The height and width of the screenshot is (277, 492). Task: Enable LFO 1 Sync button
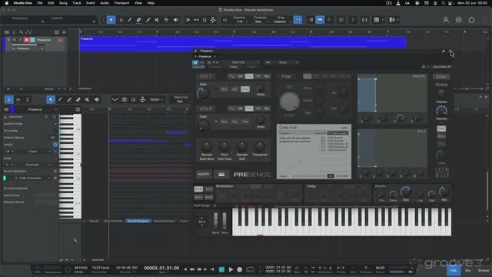click(x=224, y=89)
